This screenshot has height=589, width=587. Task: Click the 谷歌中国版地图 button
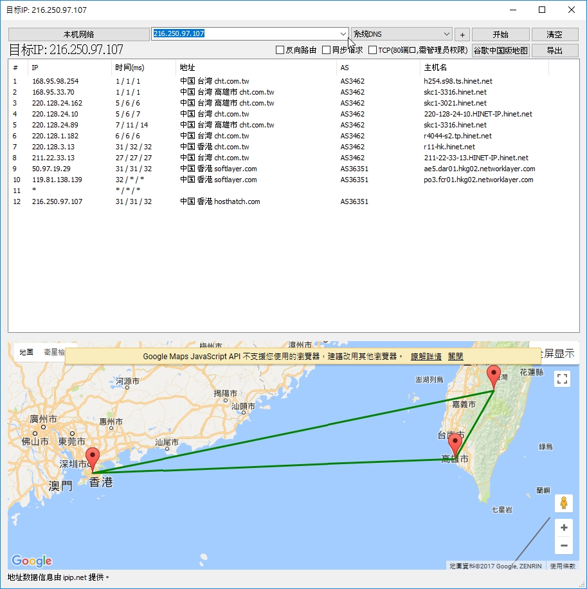(x=500, y=50)
